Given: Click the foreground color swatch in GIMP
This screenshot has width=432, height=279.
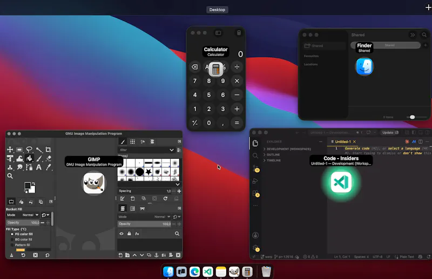Looking at the screenshot, I should click(x=28, y=186).
